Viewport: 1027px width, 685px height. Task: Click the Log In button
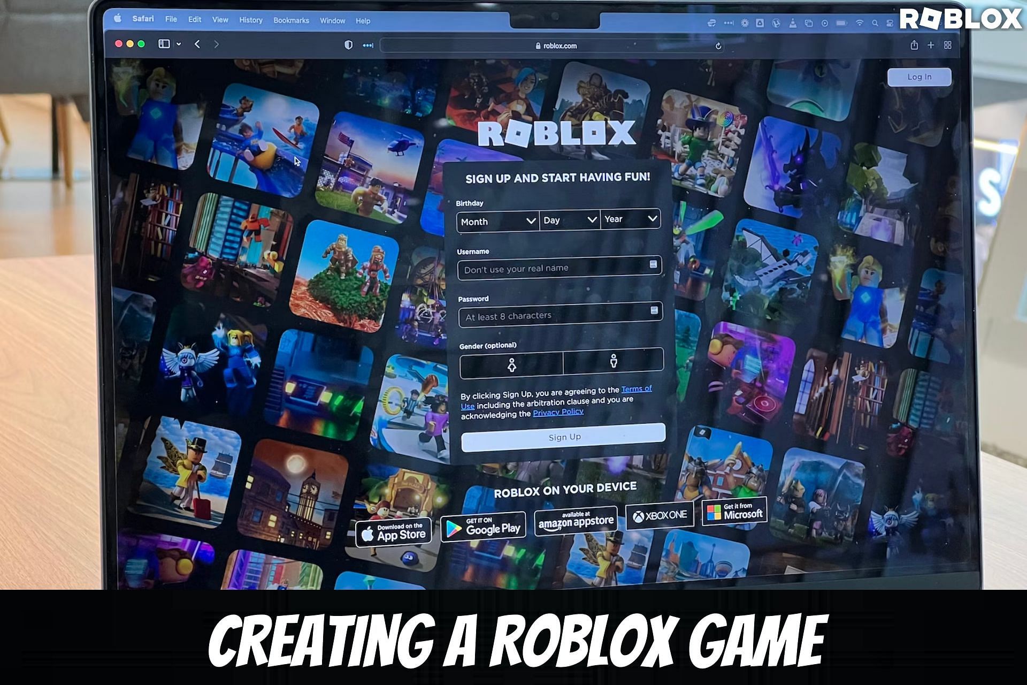(x=918, y=75)
